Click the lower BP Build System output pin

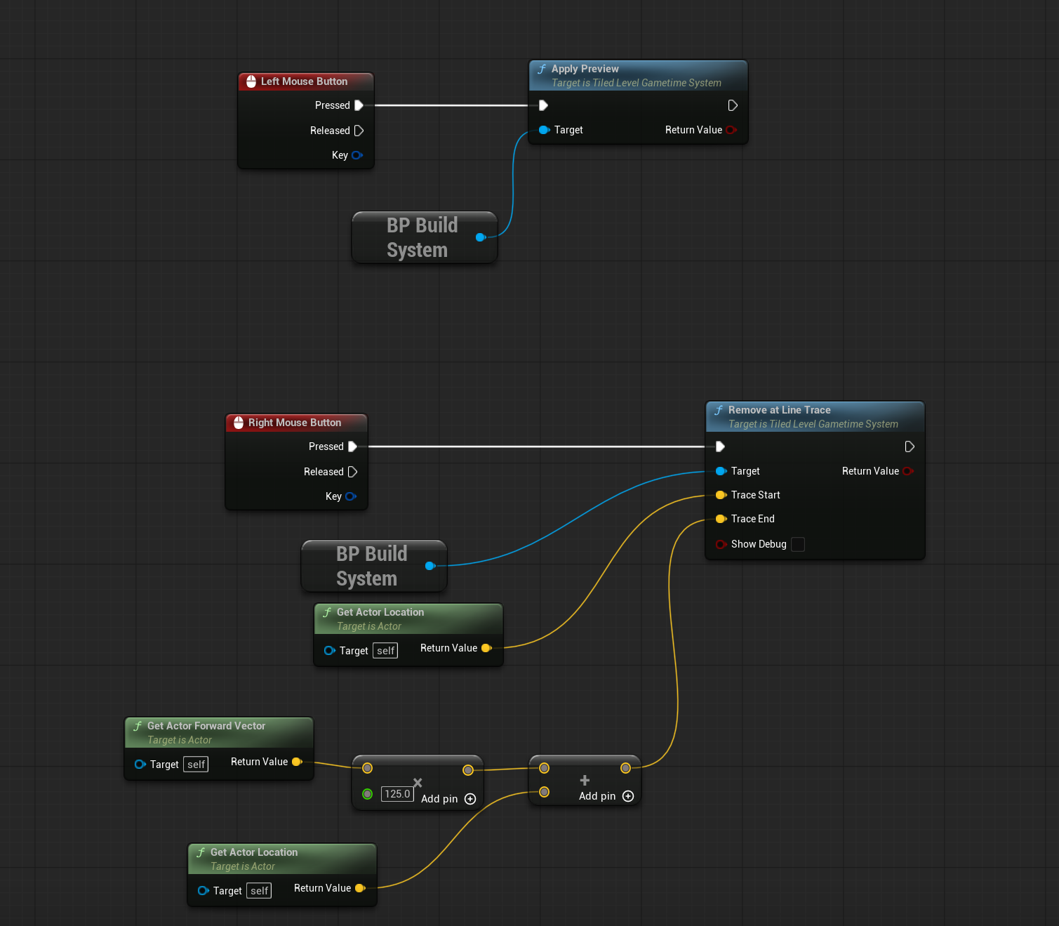pyautogui.click(x=430, y=566)
